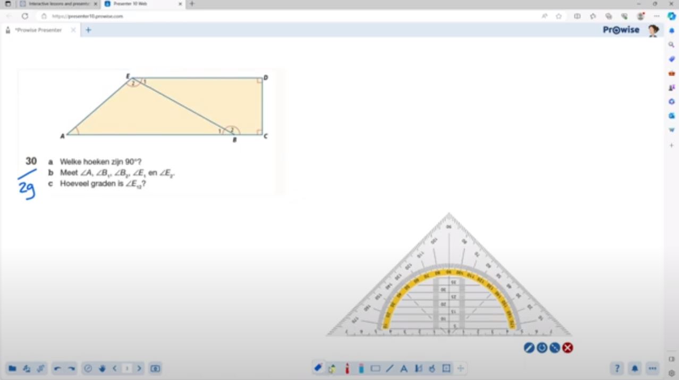Screen dimensions: 679x380
Task: Open sidebar settings gear icon
Action: (672, 373)
